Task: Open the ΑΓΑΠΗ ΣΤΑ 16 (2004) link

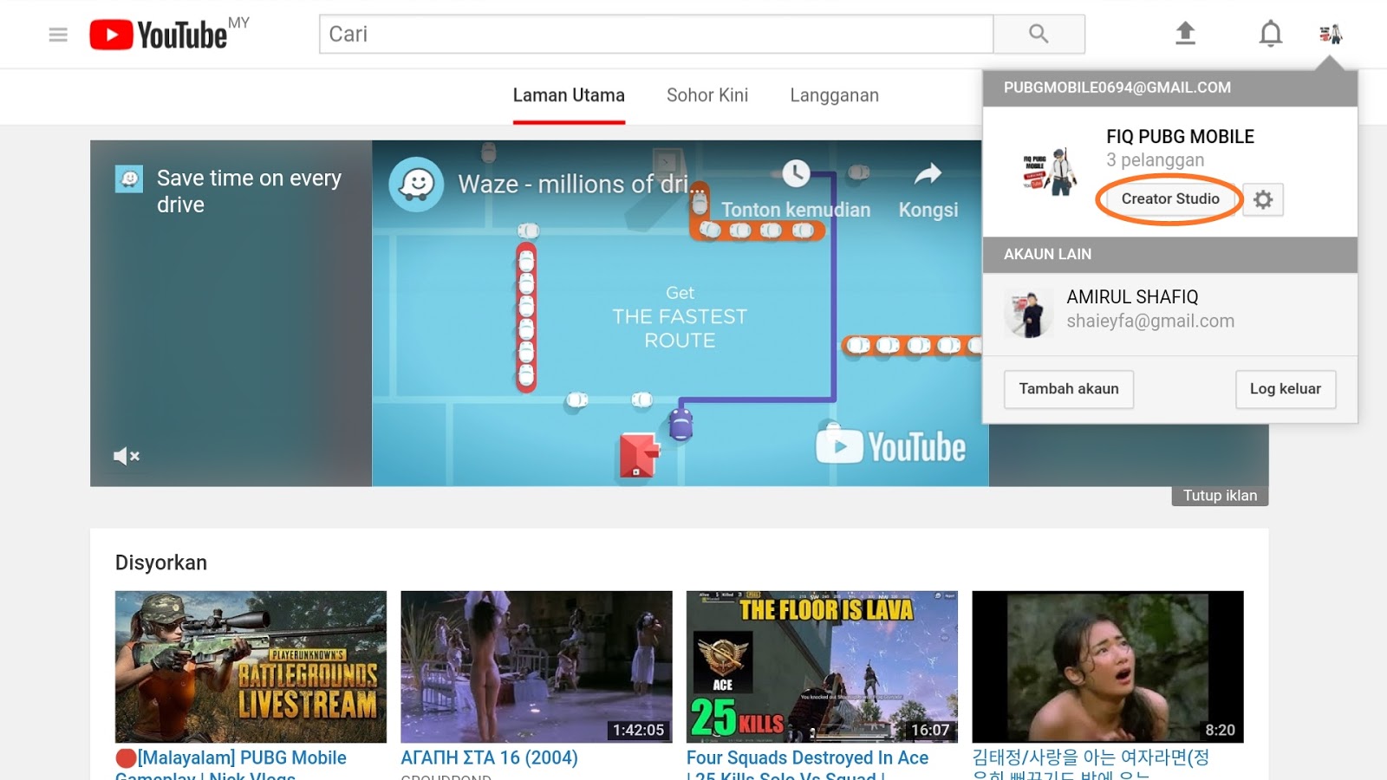Action: coord(490,757)
